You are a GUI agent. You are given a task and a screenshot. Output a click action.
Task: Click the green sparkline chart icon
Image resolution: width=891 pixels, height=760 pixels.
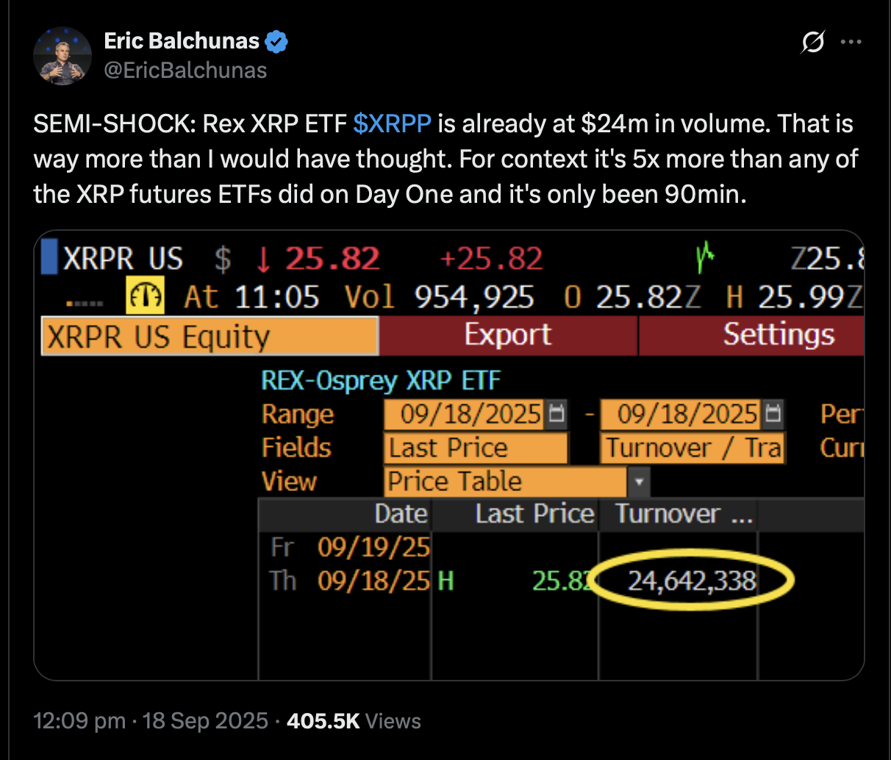[705, 257]
